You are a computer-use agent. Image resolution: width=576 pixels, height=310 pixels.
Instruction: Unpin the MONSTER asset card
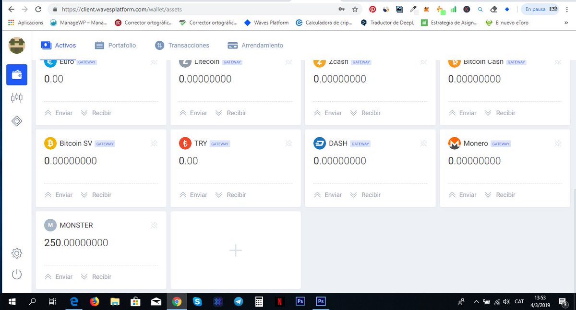(x=154, y=225)
